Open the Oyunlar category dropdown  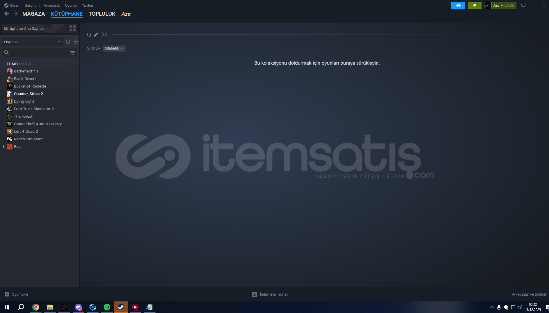(33, 42)
